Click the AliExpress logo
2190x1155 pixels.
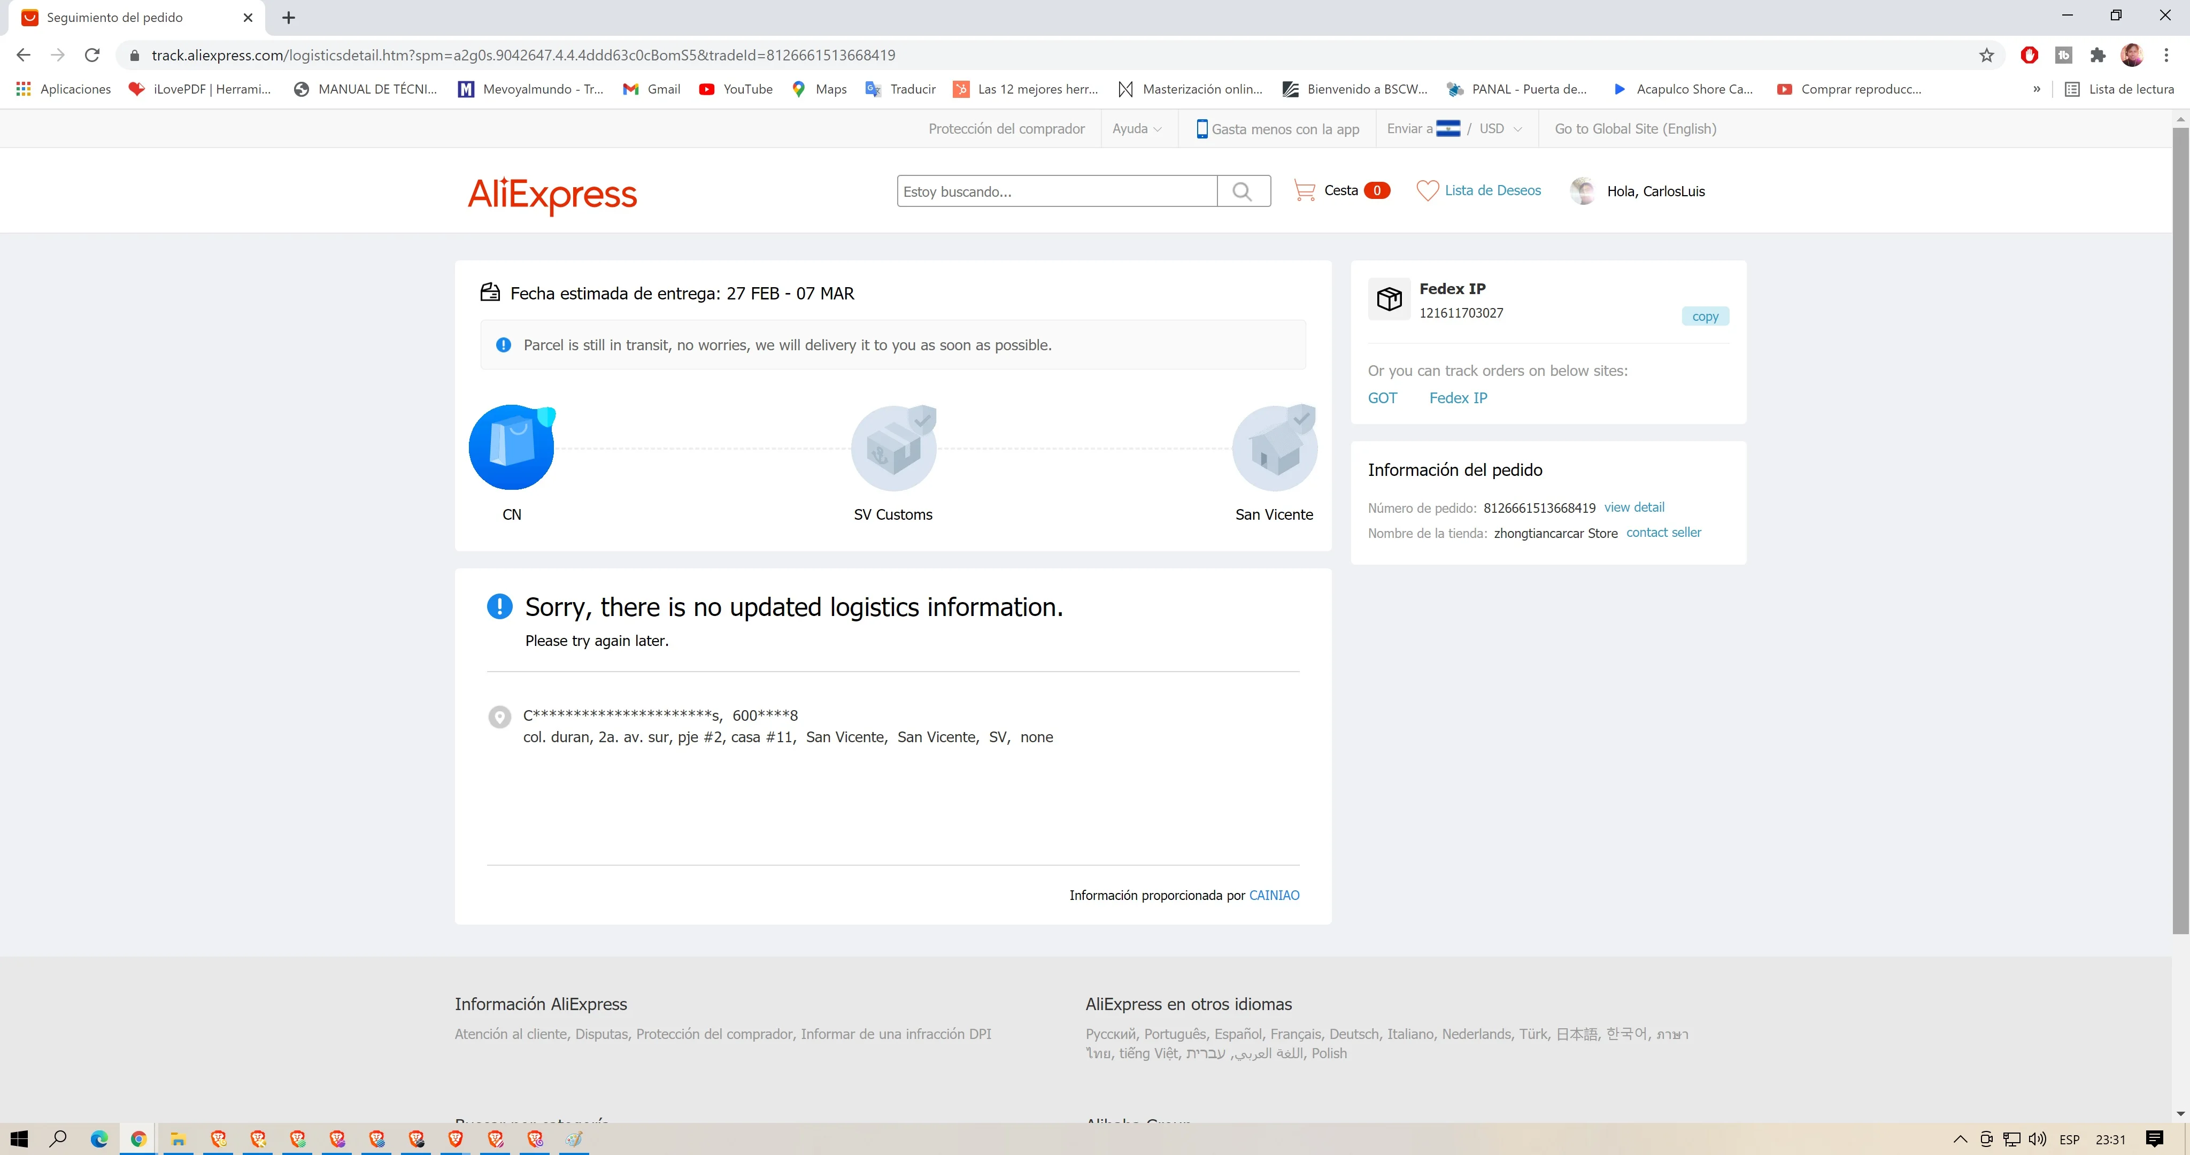click(552, 194)
